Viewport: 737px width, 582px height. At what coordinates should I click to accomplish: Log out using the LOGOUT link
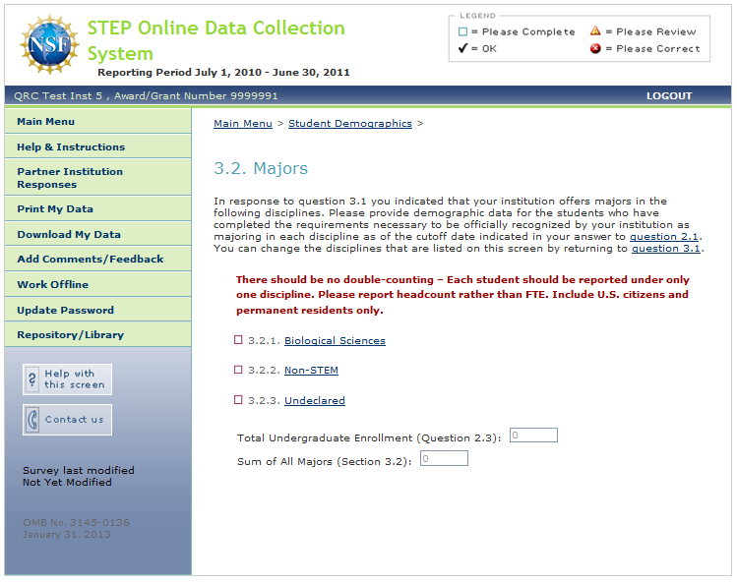(x=669, y=96)
